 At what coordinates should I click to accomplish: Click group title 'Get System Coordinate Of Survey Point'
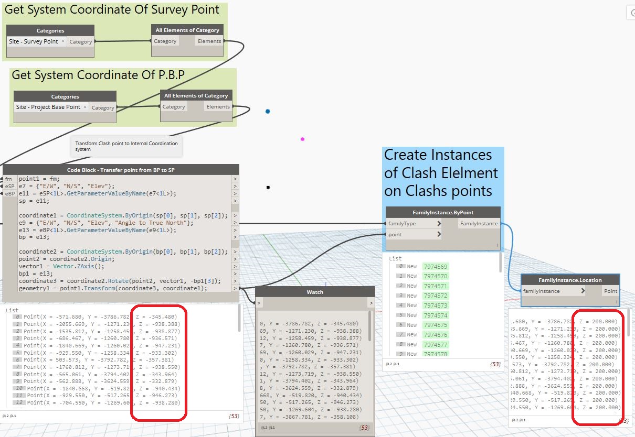[112, 9]
